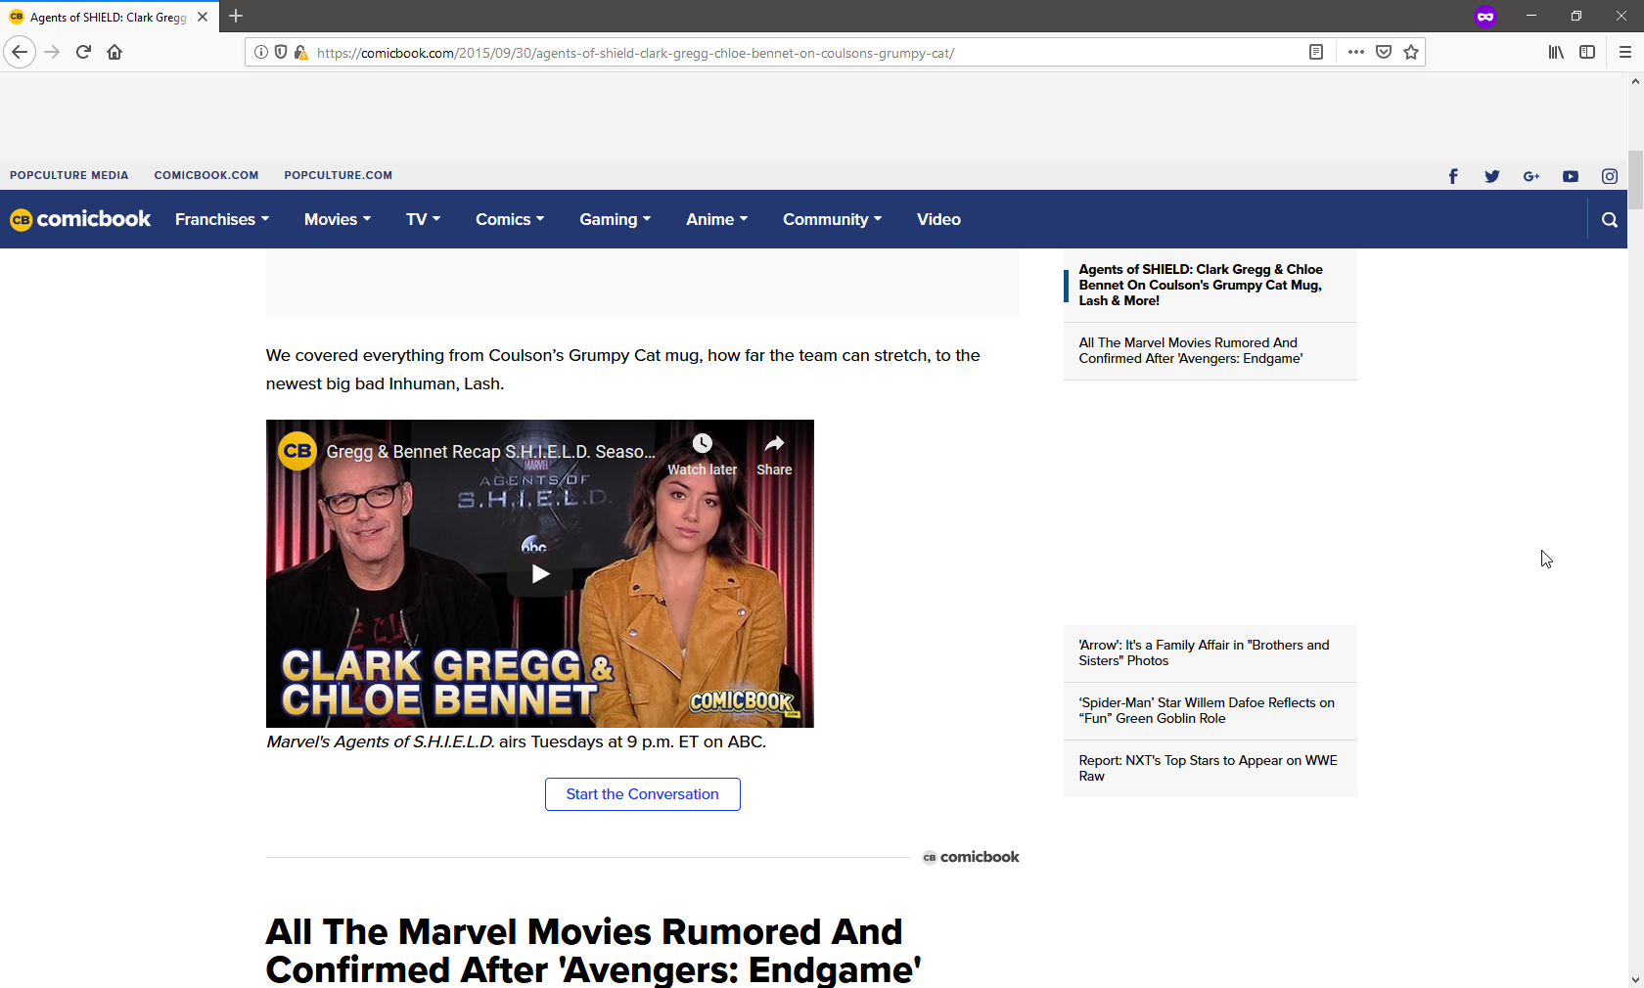The width and height of the screenshot is (1644, 988).
Task: Toggle the browser sidebar icon
Action: [1587, 52]
